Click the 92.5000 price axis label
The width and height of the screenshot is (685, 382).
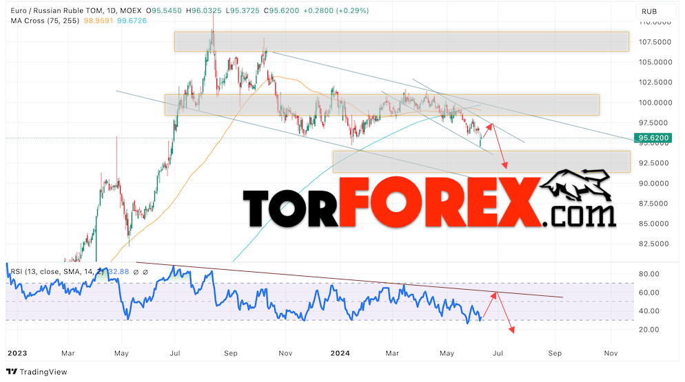coord(655,163)
